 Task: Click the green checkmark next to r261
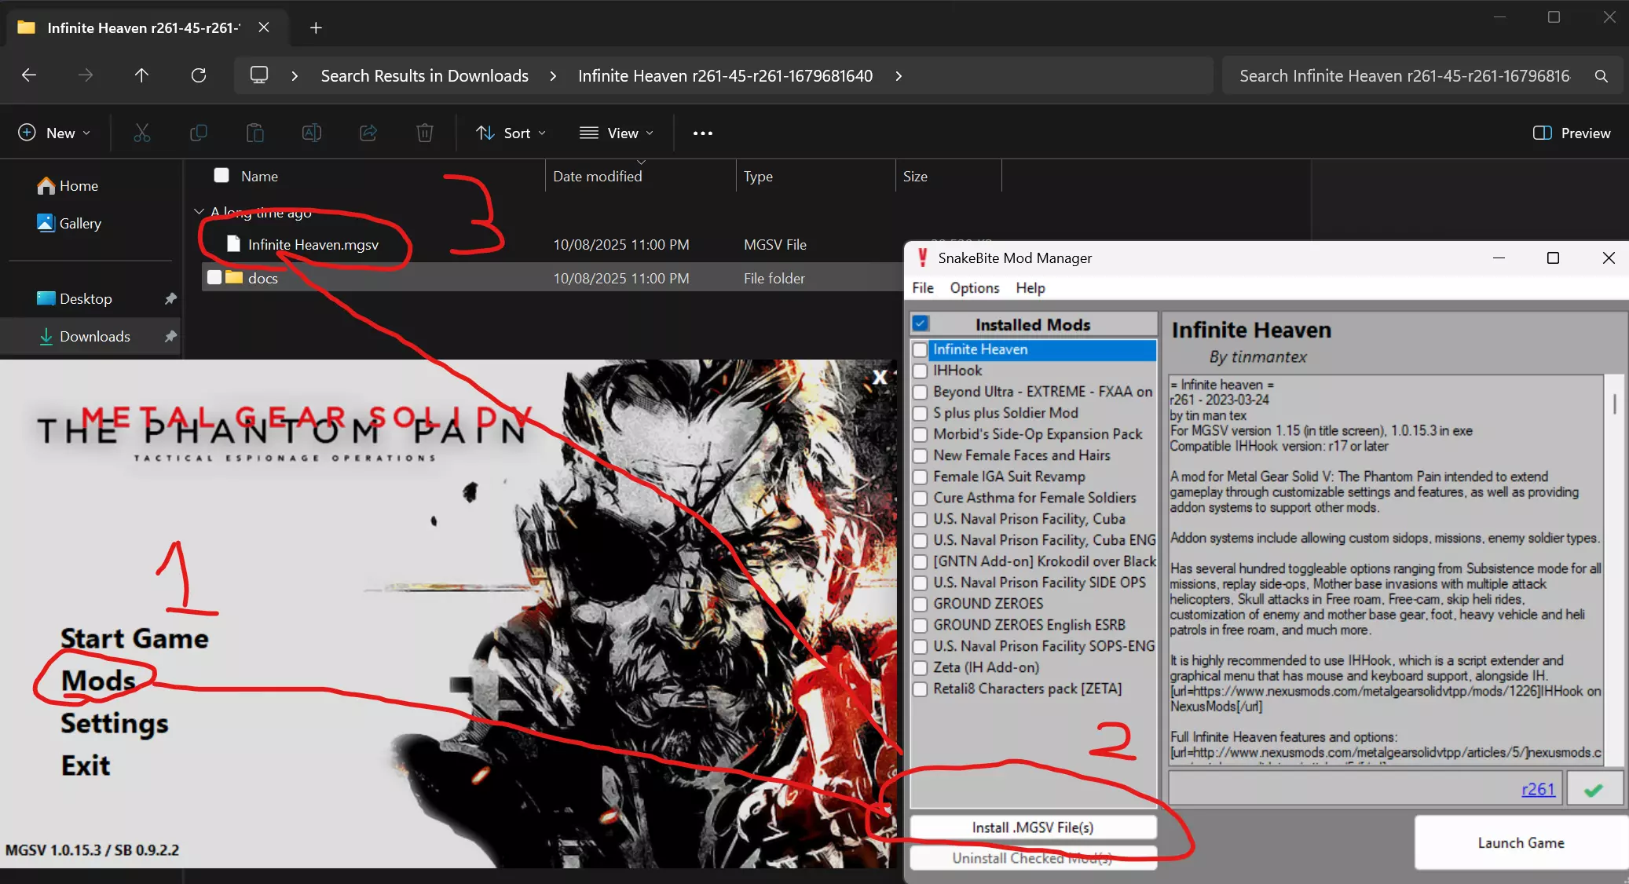point(1594,790)
